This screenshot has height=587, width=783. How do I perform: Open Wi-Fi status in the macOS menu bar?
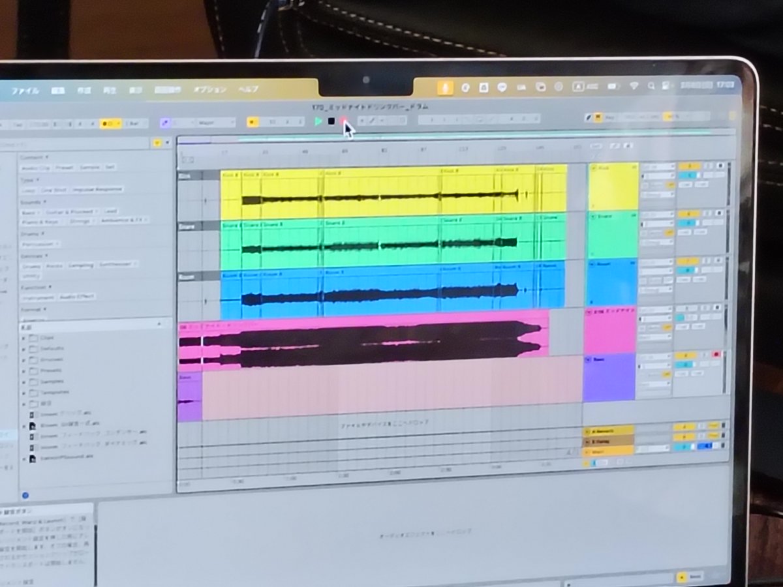click(633, 85)
